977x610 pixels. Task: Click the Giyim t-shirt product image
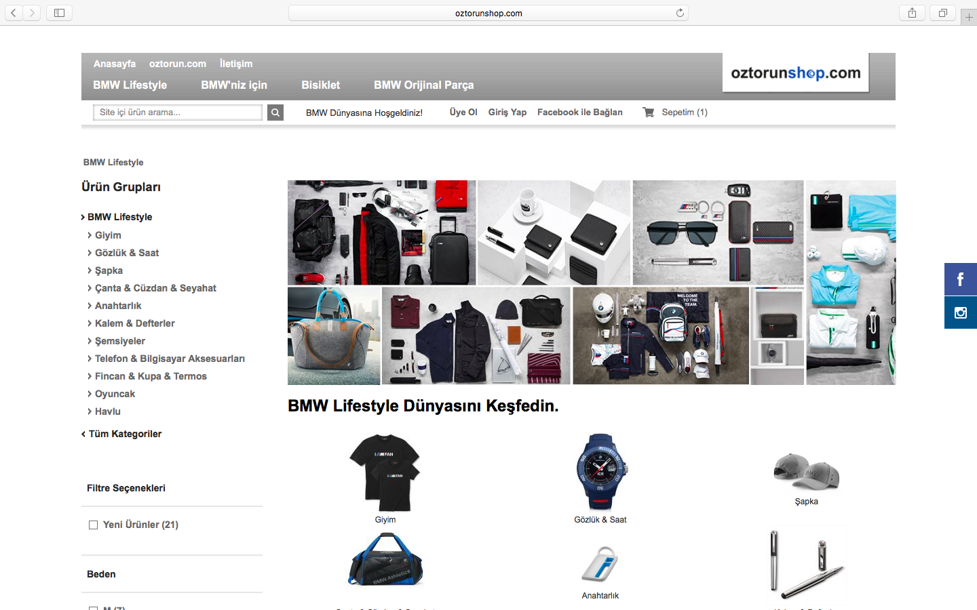click(385, 473)
